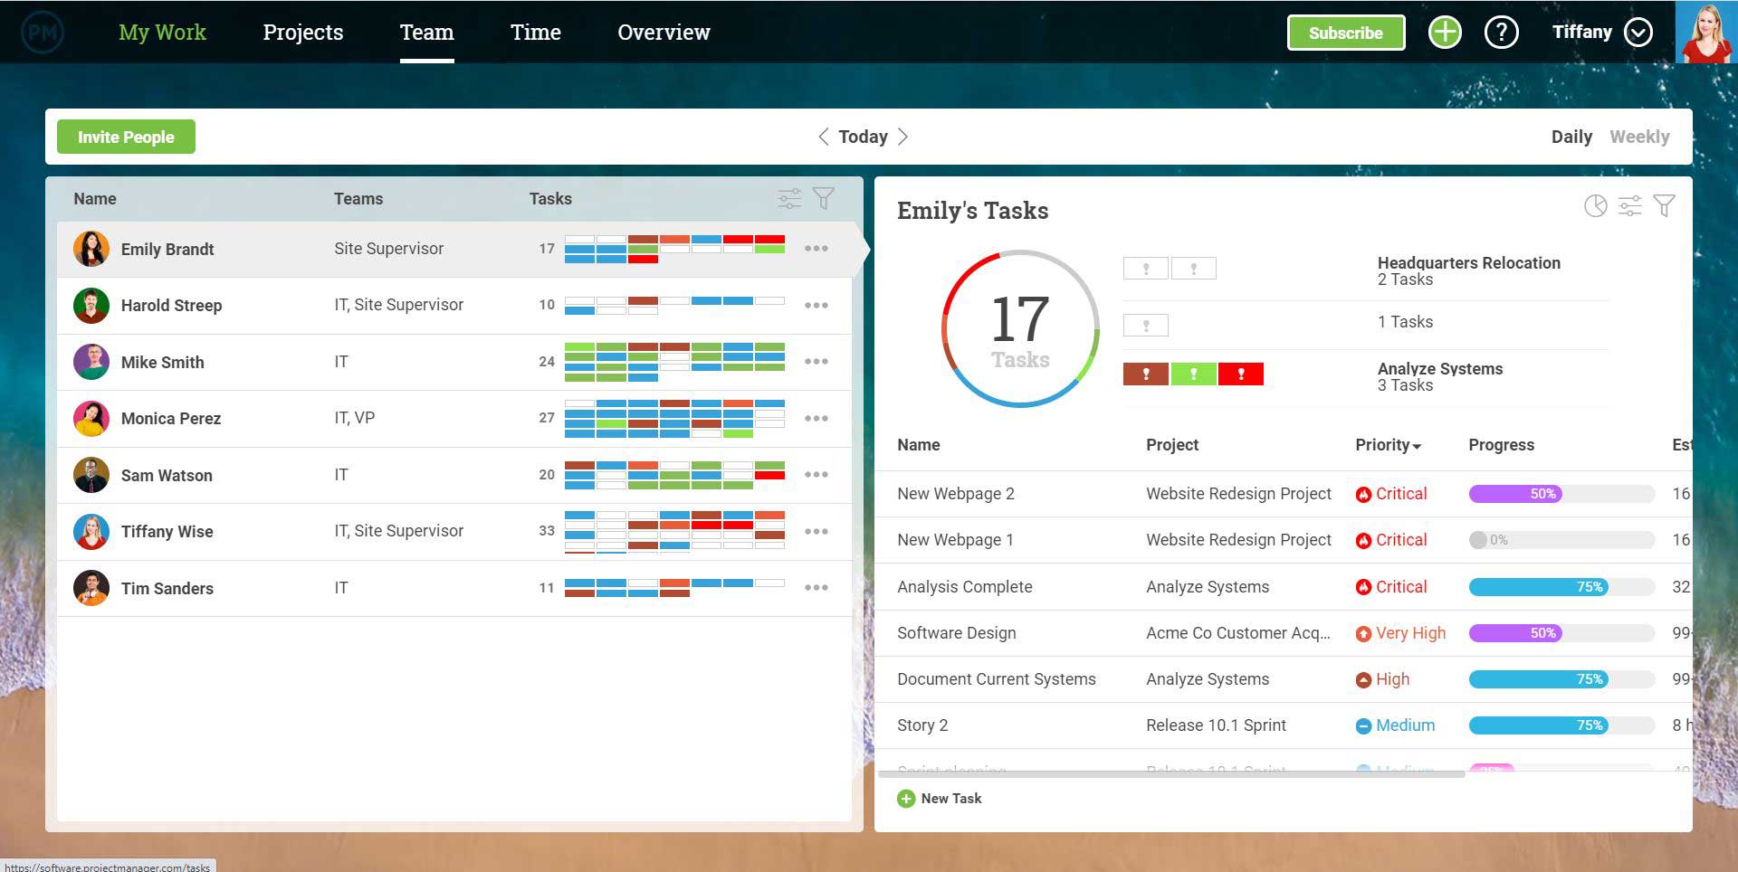
Task: Open more options for Harold Streep
Action: tap(816, 306)
